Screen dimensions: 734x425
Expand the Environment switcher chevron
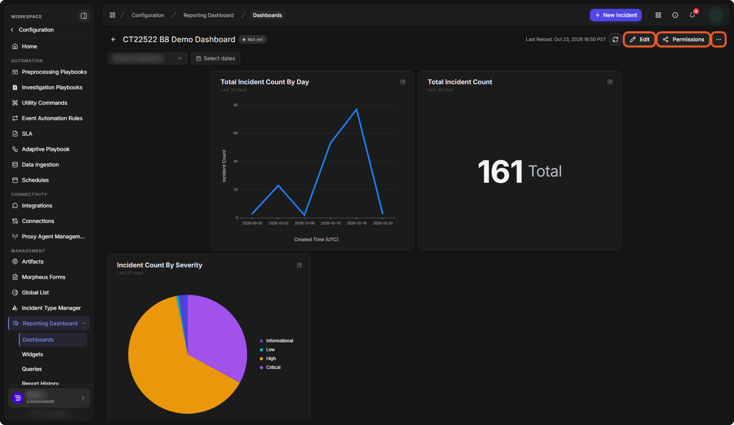point(83,398)
